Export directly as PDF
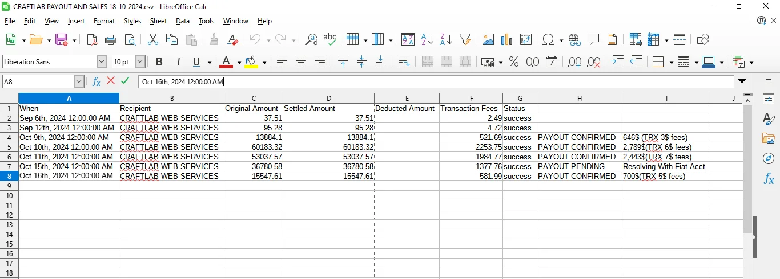The width and height of the screenshot is (780, 279). tap(92, 39)
